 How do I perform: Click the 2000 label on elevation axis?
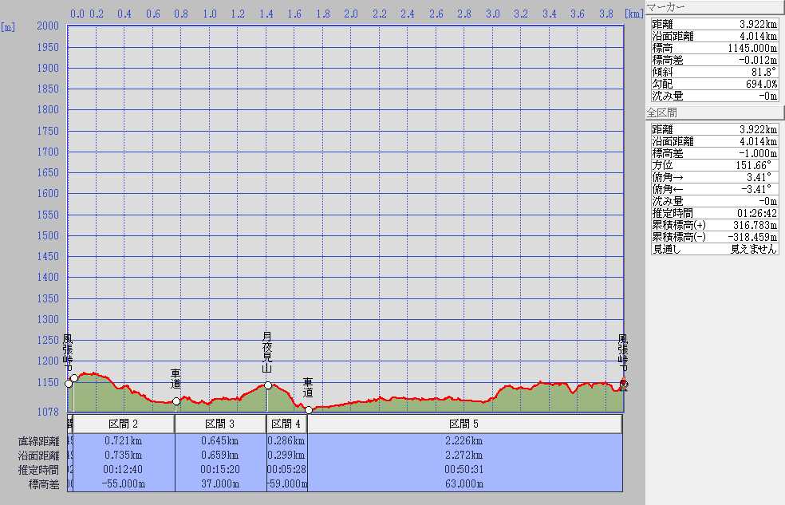point(47,26)
